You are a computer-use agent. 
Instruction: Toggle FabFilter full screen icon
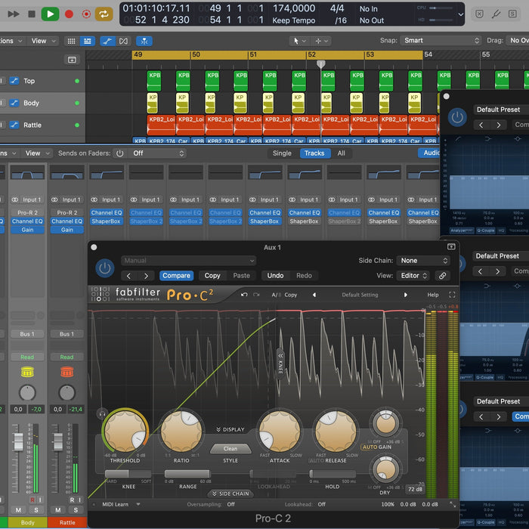pos(452,295)
